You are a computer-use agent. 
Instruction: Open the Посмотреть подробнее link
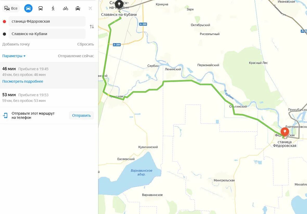[23, 81]
